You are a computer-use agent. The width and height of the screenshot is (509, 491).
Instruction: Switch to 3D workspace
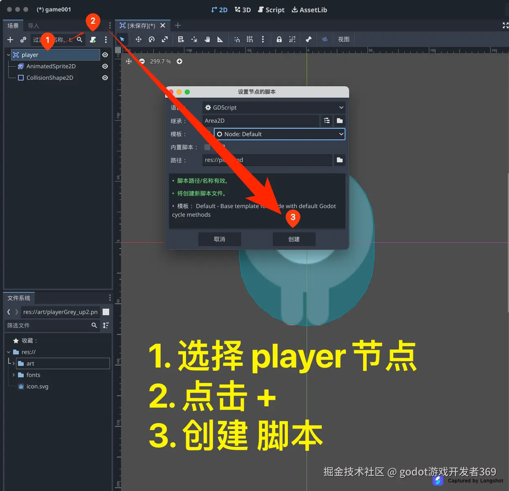242,10
